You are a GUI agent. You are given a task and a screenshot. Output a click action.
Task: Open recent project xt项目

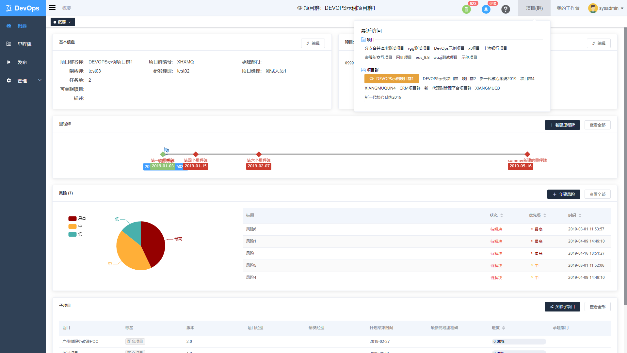point(474,48)
